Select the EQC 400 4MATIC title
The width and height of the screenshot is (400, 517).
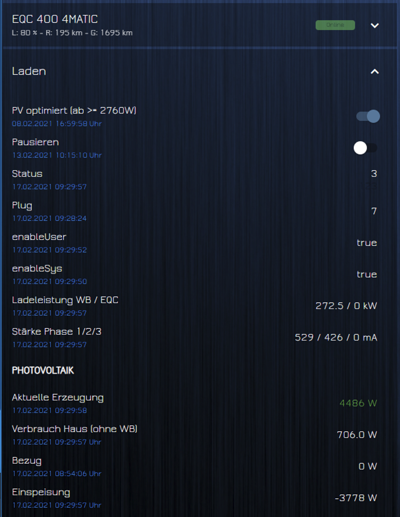tap(54, 19)
